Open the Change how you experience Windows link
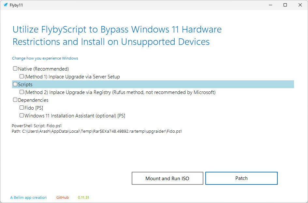The height and width of the screenshot is (203, 308). coord(45,58)
